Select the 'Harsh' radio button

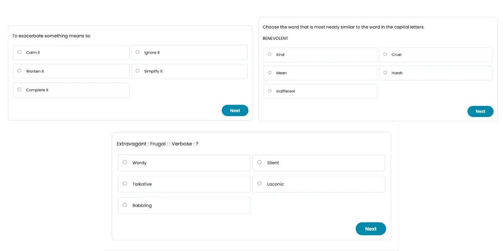[385, 73]
